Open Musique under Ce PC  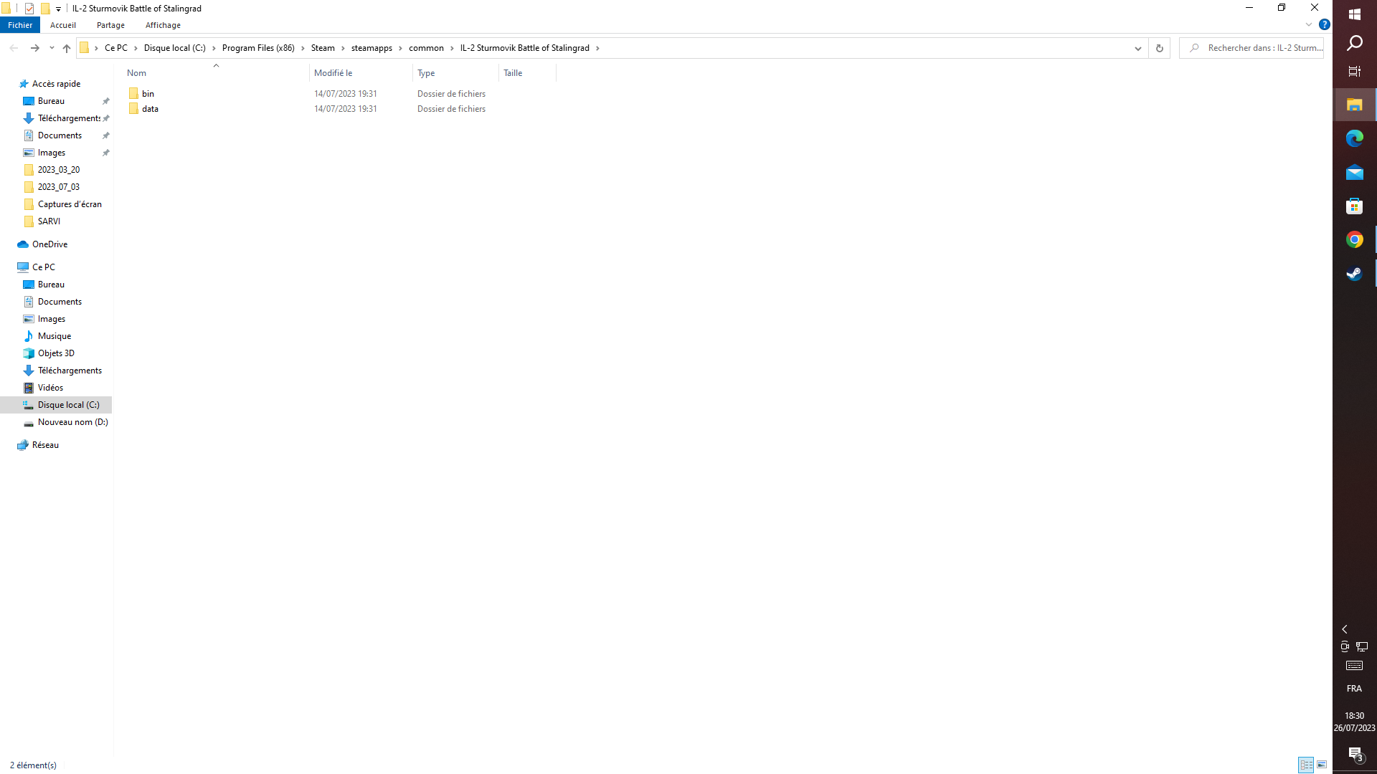pos(55,336)
